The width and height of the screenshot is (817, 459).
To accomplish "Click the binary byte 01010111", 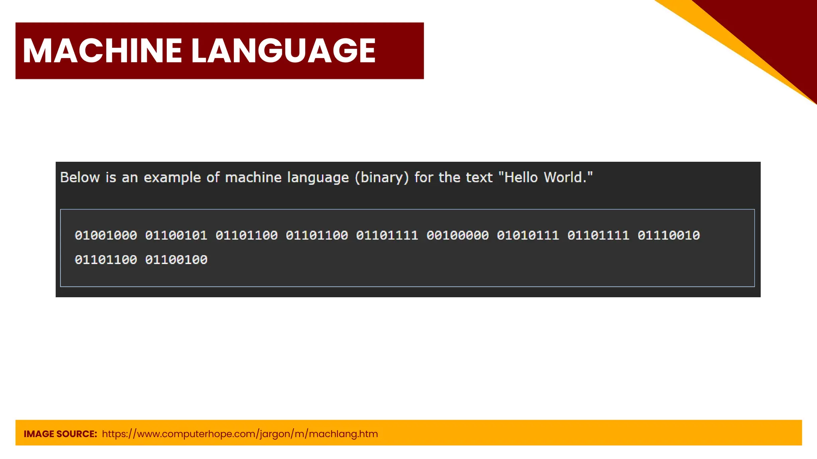I will [528, 235].
